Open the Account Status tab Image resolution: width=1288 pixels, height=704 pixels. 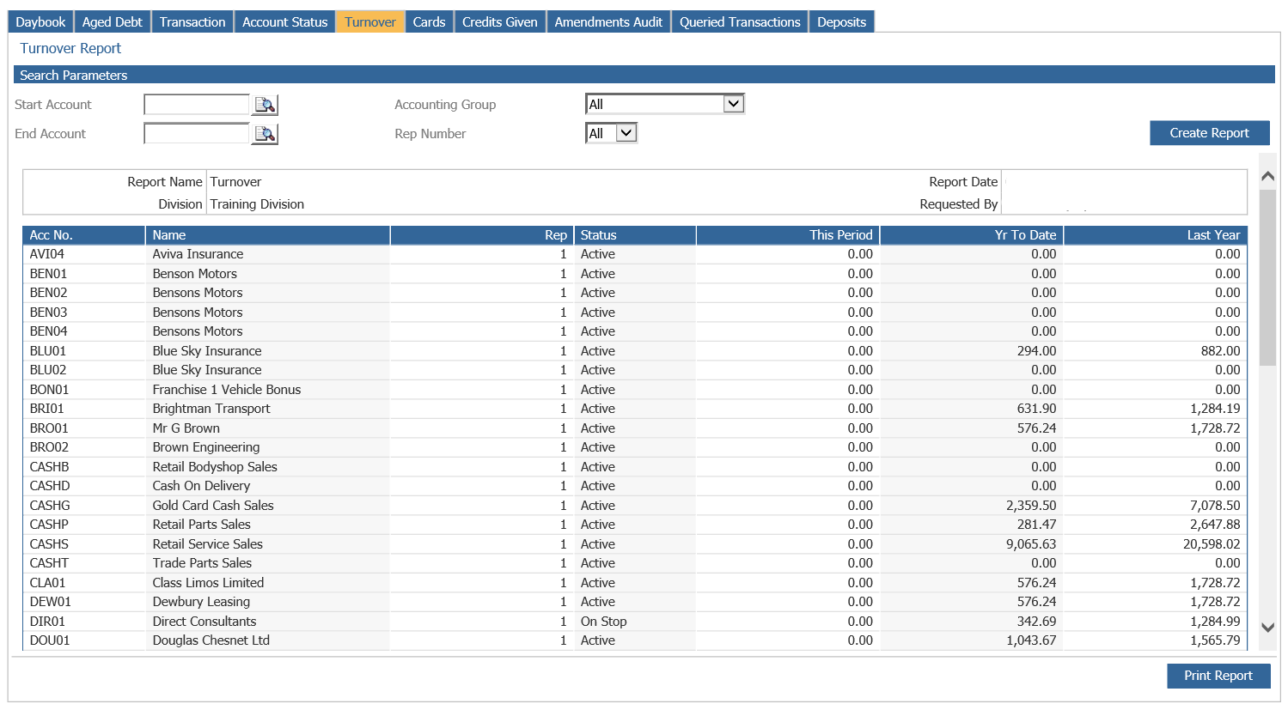pyautogui.click(x=285, y=21)
